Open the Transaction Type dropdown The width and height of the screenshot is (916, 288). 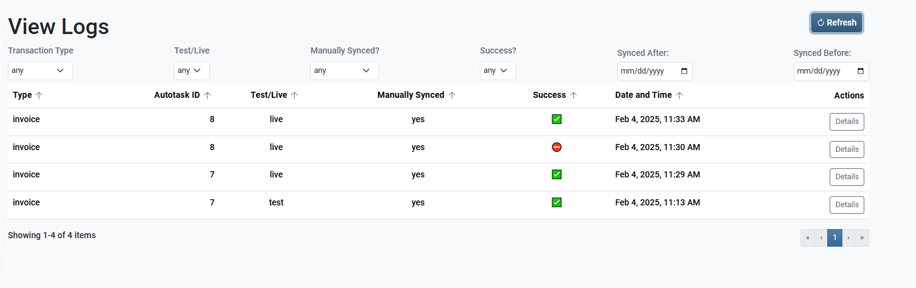[40, 70]
